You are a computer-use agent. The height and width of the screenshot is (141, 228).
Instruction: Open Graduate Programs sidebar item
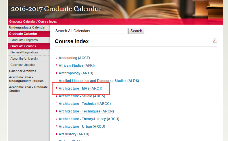pyautogui.click(x=24, y=40)
